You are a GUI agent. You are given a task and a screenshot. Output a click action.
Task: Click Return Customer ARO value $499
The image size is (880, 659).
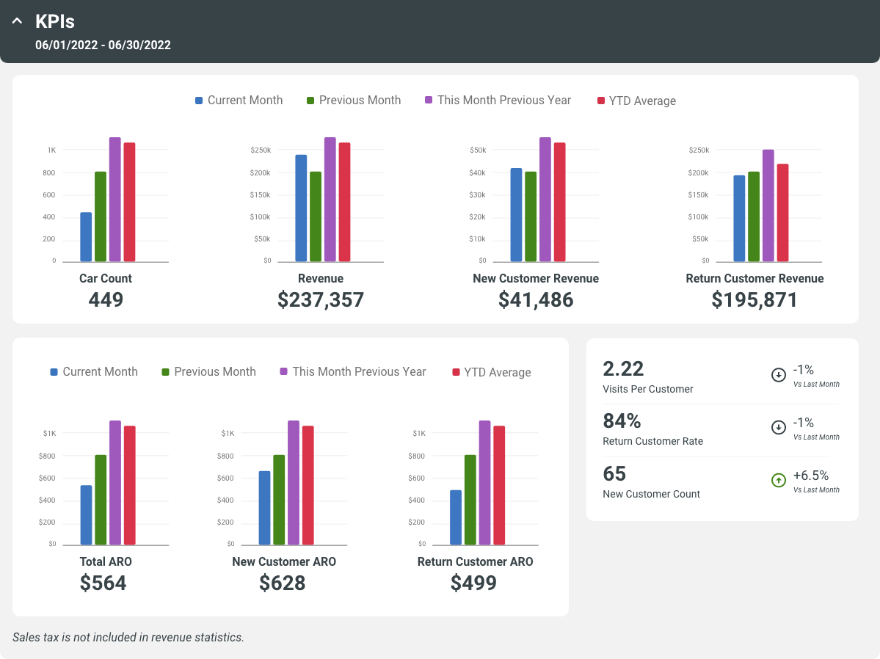(x=473, y=583)
